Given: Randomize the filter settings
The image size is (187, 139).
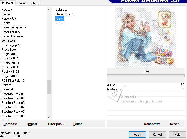Looking at the screenshot, I should tap(152, 124).
